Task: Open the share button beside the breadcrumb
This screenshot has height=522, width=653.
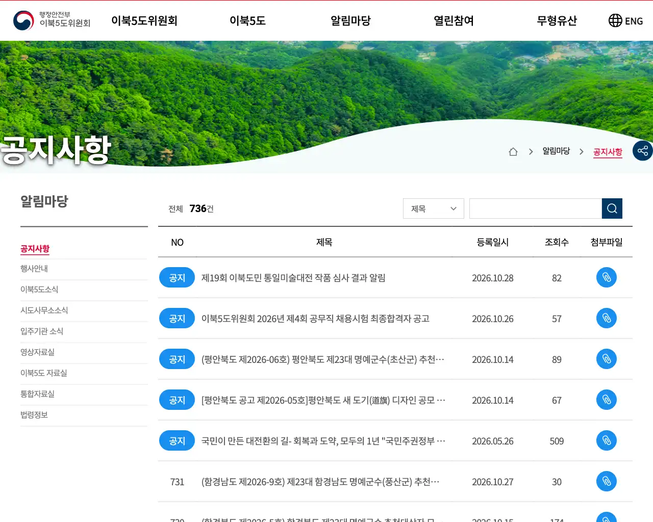Action: tap(643, 151)
